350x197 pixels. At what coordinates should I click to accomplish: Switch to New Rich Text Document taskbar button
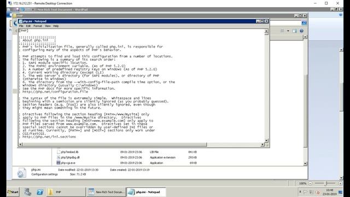click(106, 192)
